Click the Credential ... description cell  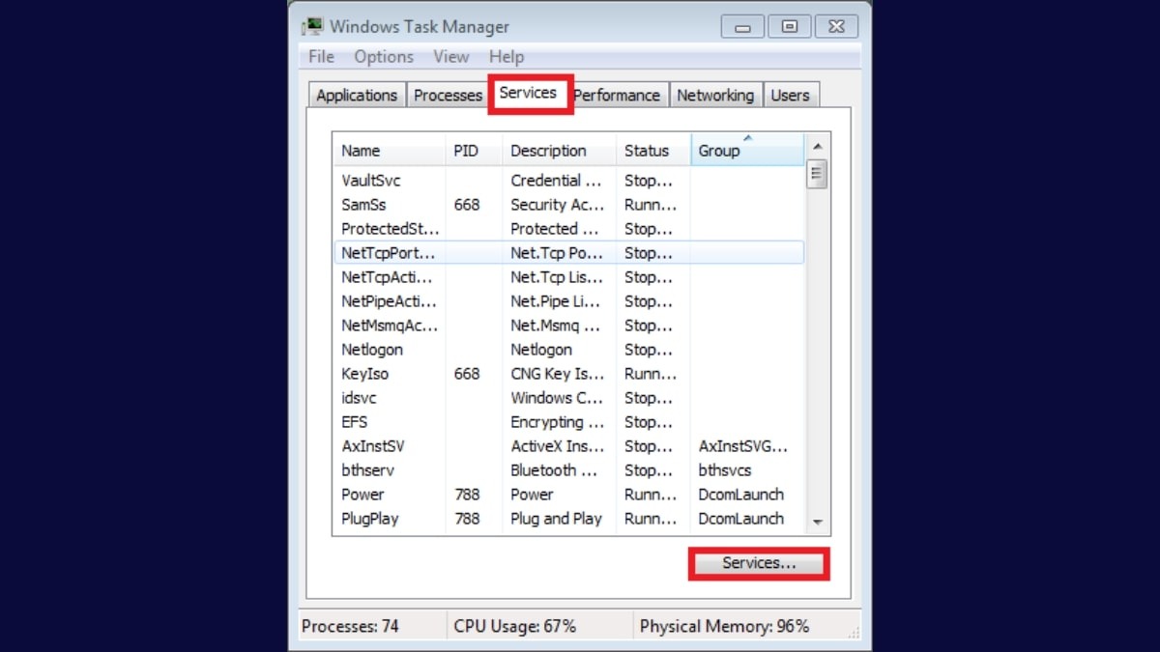point(558,181)
